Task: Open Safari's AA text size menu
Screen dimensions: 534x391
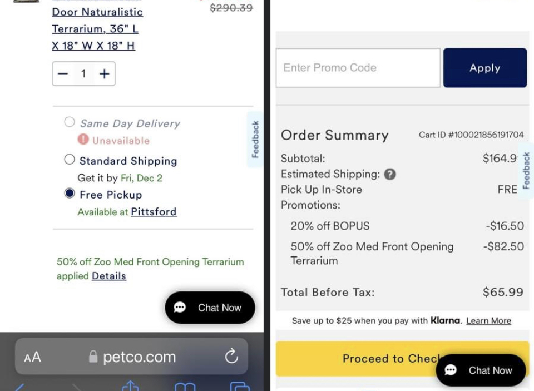Action: click(32, 357)
